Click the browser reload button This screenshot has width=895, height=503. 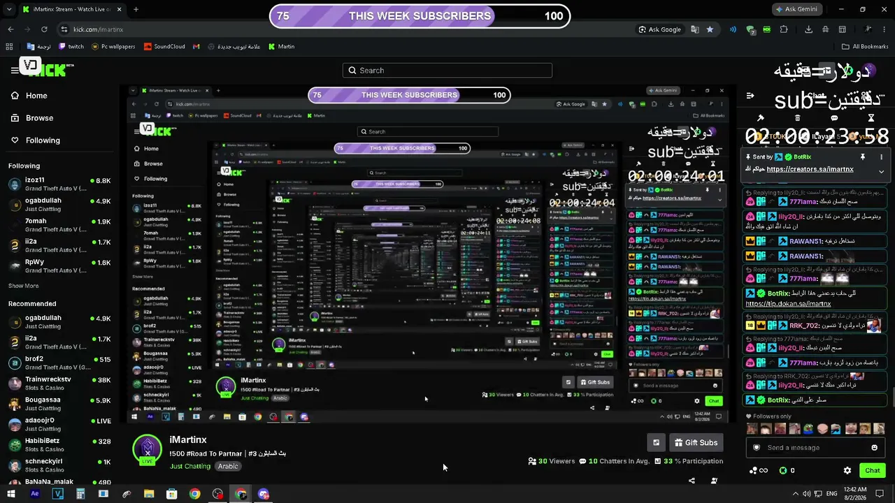coord(44,29)
